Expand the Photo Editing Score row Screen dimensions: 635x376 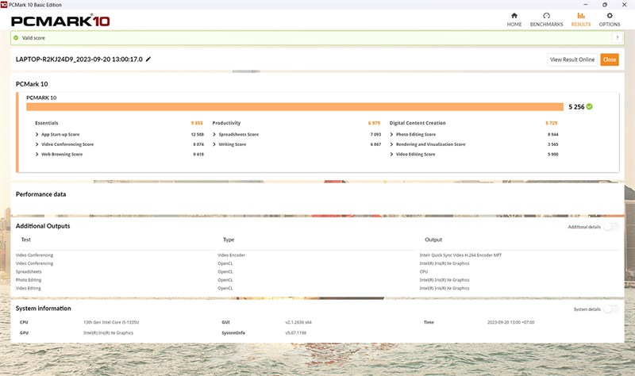pos(391,134)
